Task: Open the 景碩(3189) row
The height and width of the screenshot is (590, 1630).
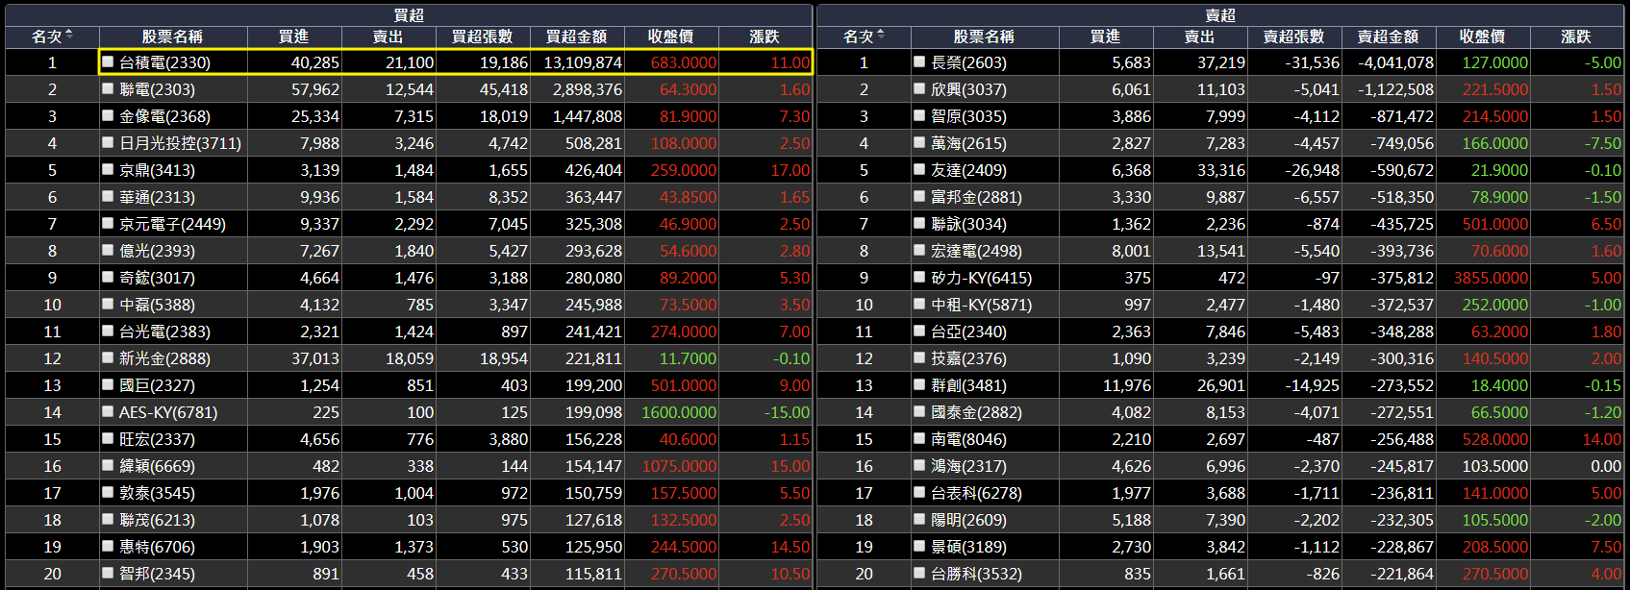Action: (x=1220, y=547)
